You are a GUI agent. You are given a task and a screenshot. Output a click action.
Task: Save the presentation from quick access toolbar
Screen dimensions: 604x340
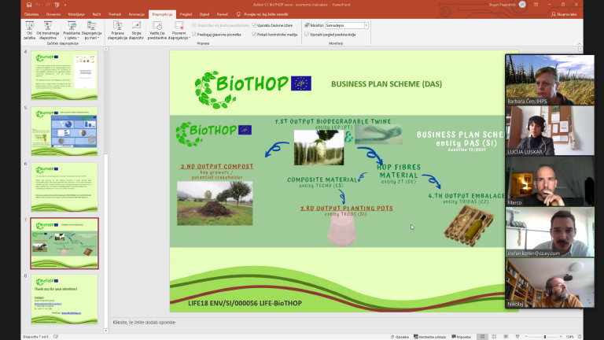pyautogui.click(x=29, y=5)
